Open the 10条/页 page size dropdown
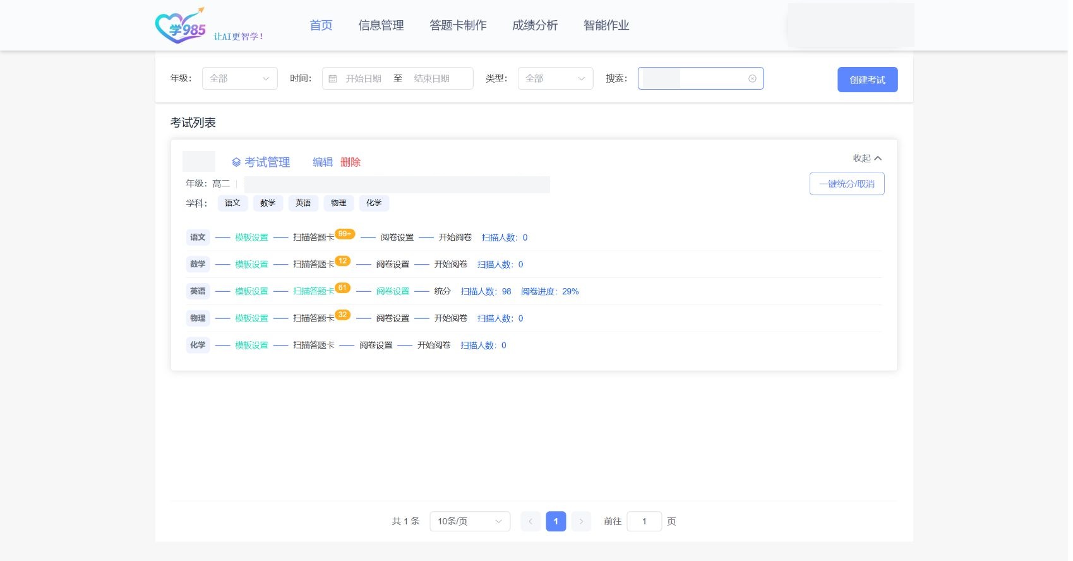This screenshot has height=561, width=1073. click(x=470, y=521)
